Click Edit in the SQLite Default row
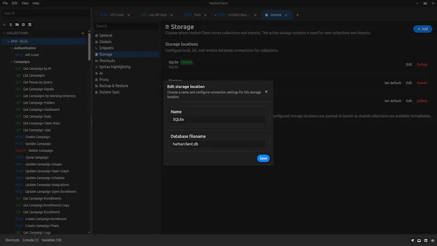 (409, 65)
